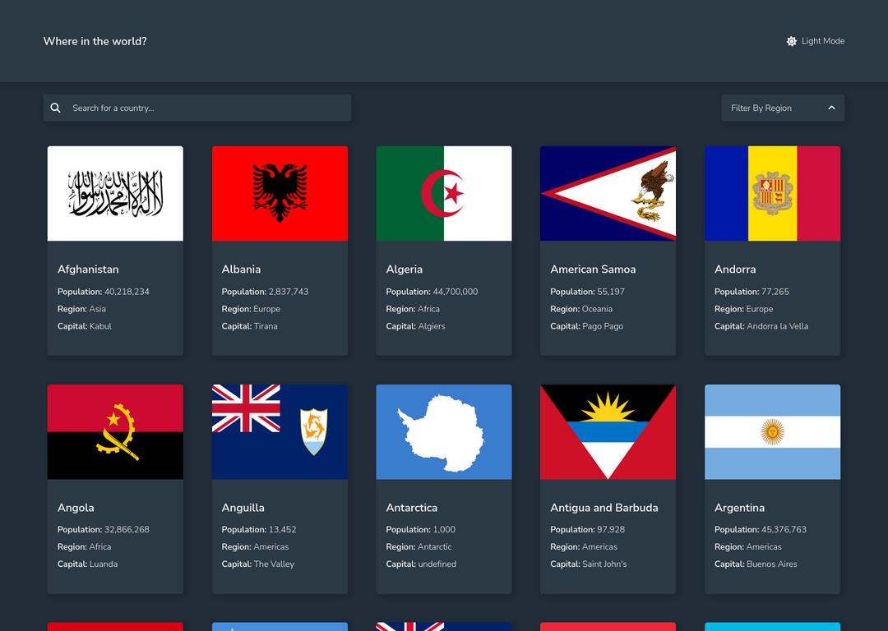The image size is (888, 631).
Task: Click the 'Where in the world?' title
Action: click(x=95, y=41)
